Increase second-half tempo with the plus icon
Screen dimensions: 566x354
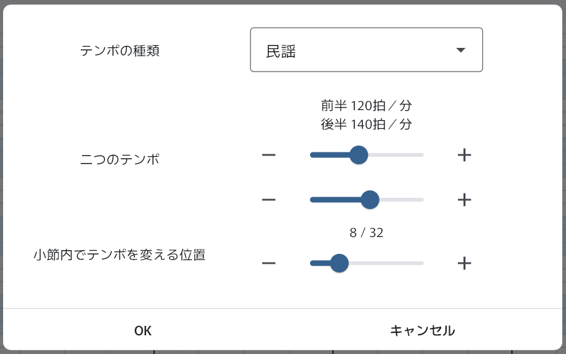click(x=464, y=200)
